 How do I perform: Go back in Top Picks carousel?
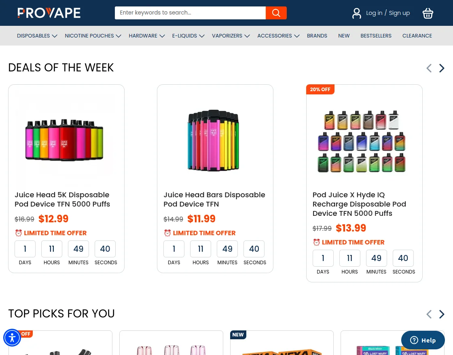tap(429, 314)
